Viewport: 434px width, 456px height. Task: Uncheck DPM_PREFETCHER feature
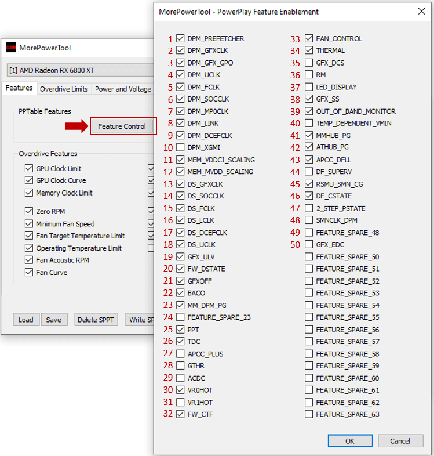coord(180,38)
